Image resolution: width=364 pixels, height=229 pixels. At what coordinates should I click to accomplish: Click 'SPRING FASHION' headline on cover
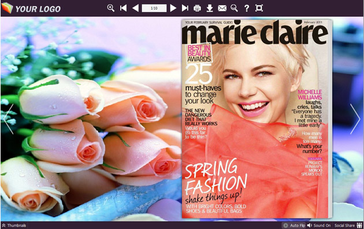point(216,176)
